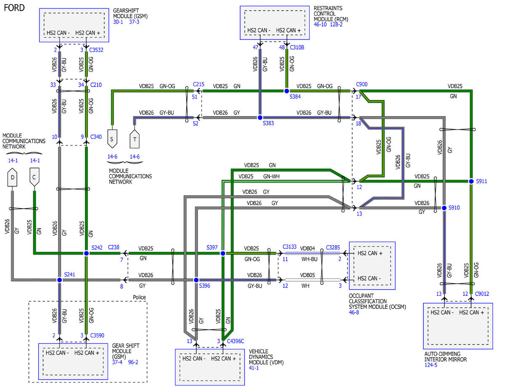The height and width of the screenshot is (390, 505).
Task: Click pin number 51 at C215
Action: coord(195,97)
